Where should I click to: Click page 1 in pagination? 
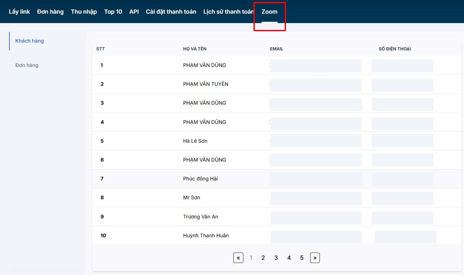pyautogui.click(x=251, y=258)
